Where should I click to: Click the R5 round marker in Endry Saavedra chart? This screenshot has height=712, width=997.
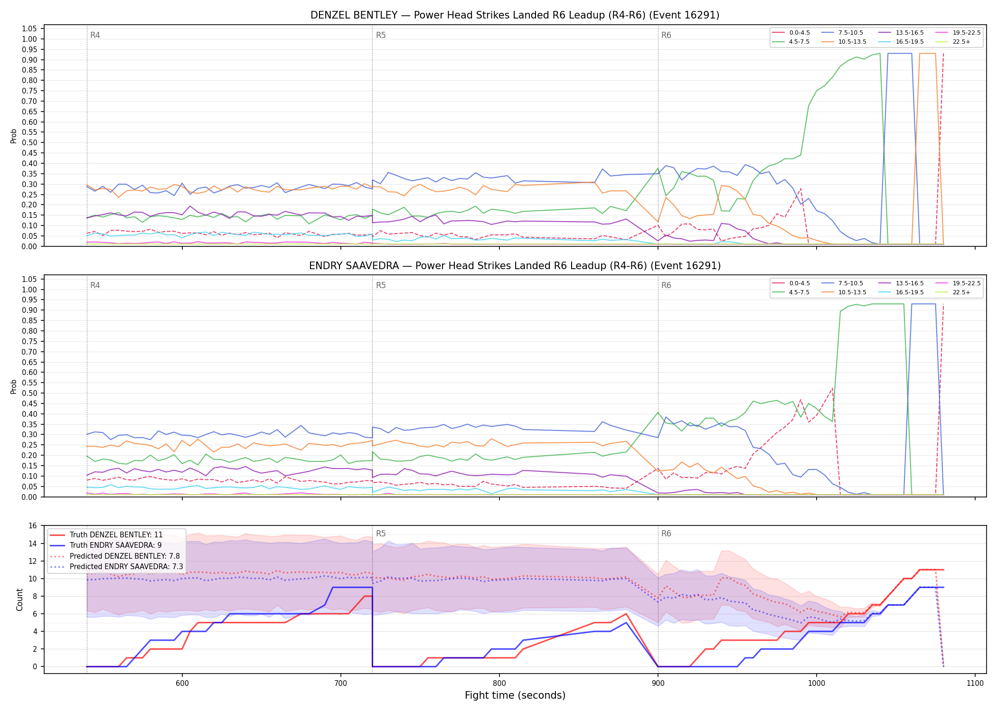(381, 285)
